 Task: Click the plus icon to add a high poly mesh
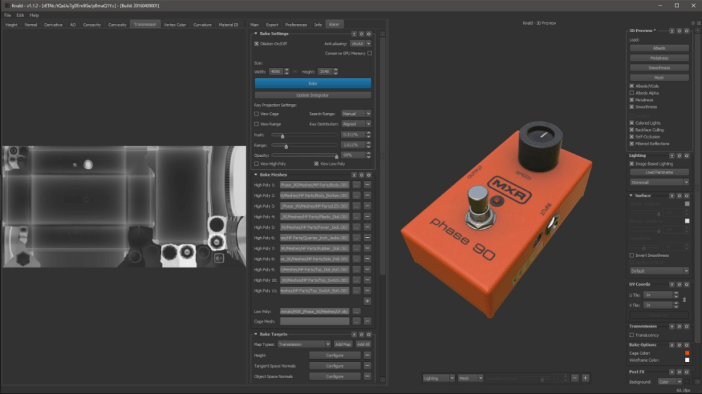click(x=367, y=301)
